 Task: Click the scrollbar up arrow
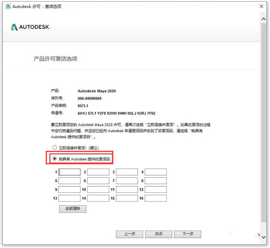tap(264, 19)
